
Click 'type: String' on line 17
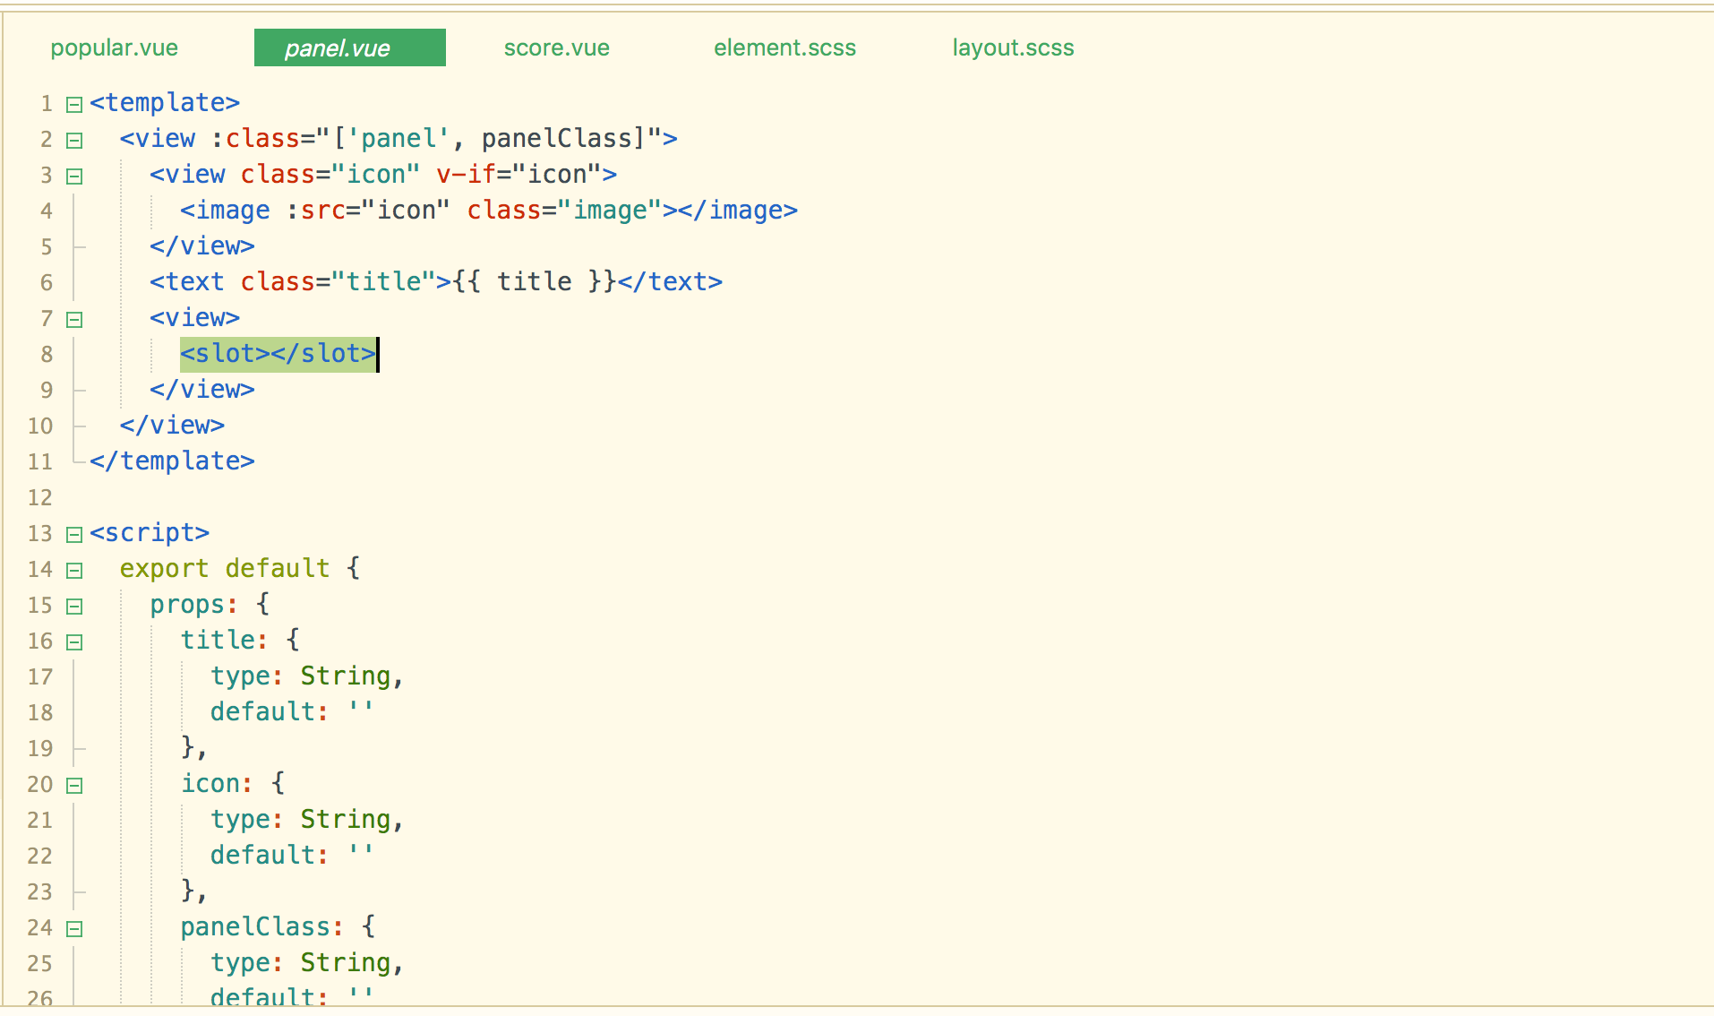tap(300, 676)
